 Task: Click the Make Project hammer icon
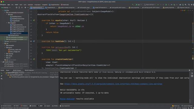(x=133, y=5)
